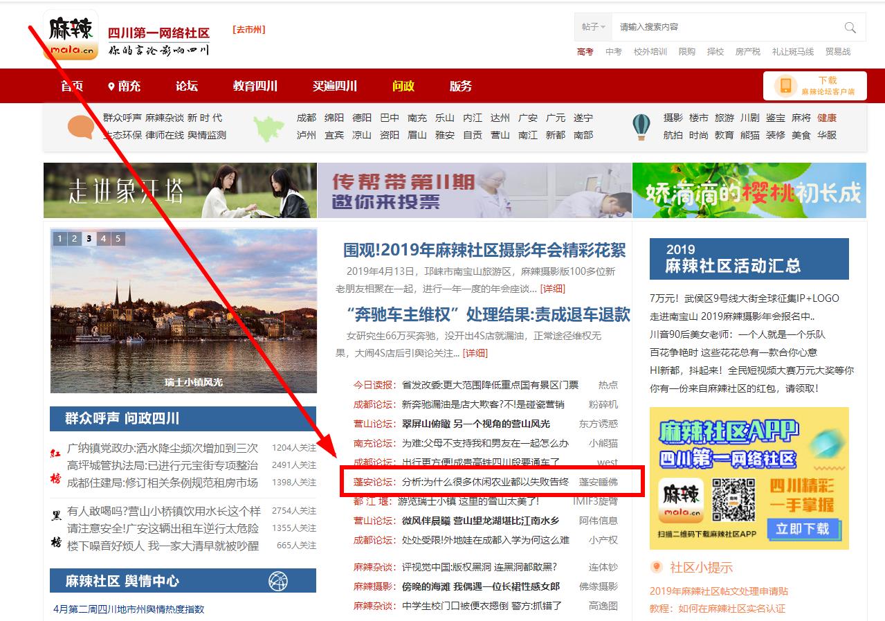Select the 成都 city link
The height and width of the screenshot is (621, 885).
pos(307,118)
